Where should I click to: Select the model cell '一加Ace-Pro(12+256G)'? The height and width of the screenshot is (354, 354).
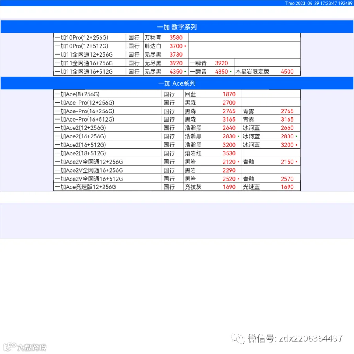click(85, 103)
